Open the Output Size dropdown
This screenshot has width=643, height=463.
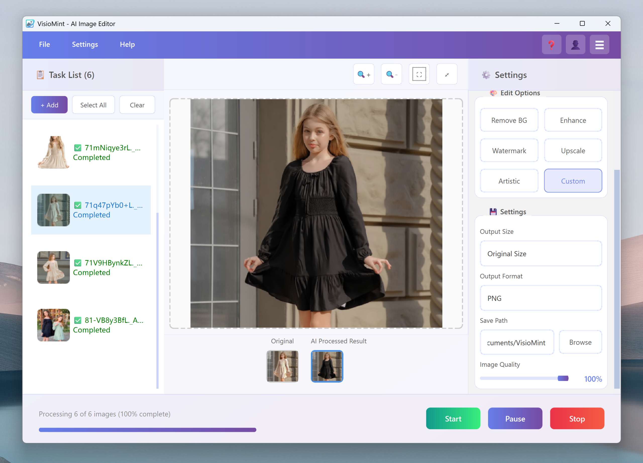(541, 254)
